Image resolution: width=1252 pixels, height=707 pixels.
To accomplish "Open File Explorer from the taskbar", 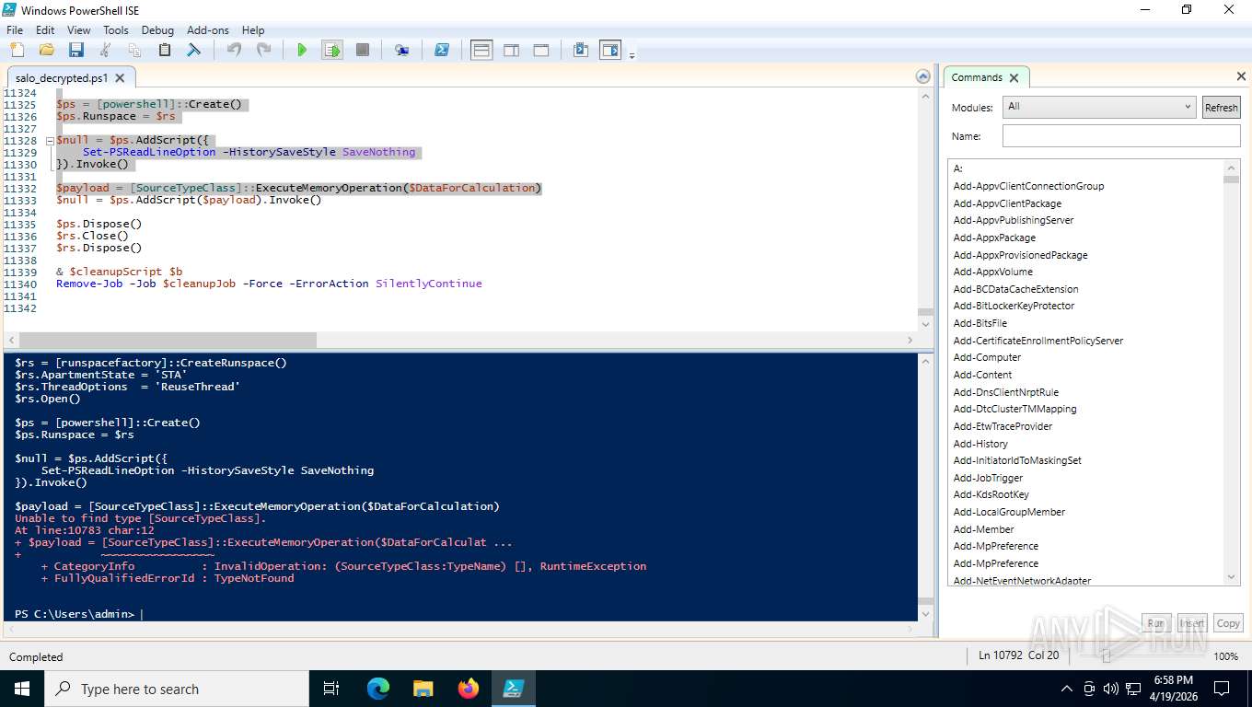I will pos(423,689).
